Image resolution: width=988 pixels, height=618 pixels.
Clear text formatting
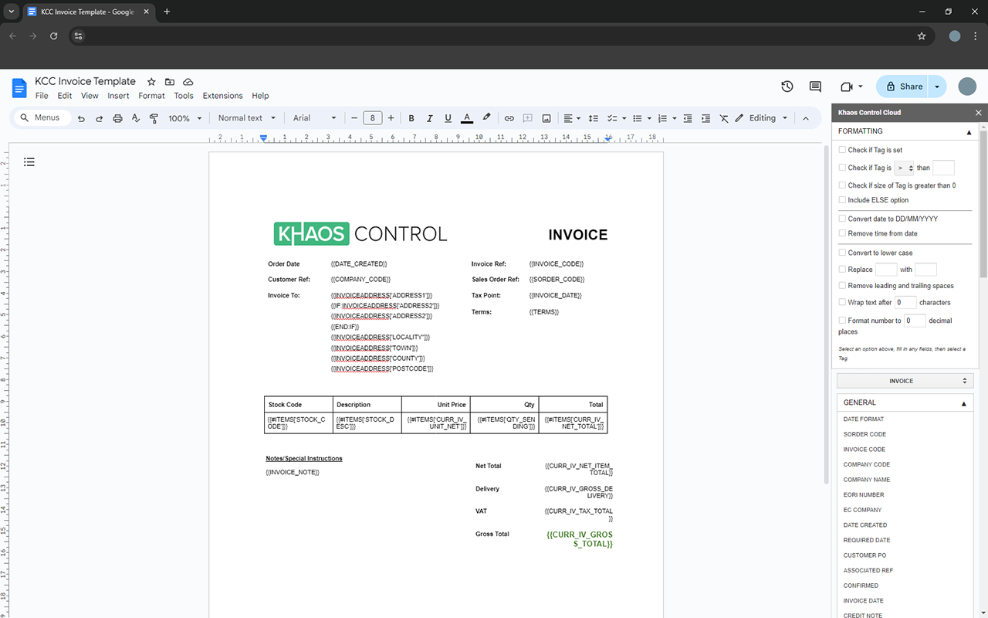pyautogui.click(x=724, y=118)
